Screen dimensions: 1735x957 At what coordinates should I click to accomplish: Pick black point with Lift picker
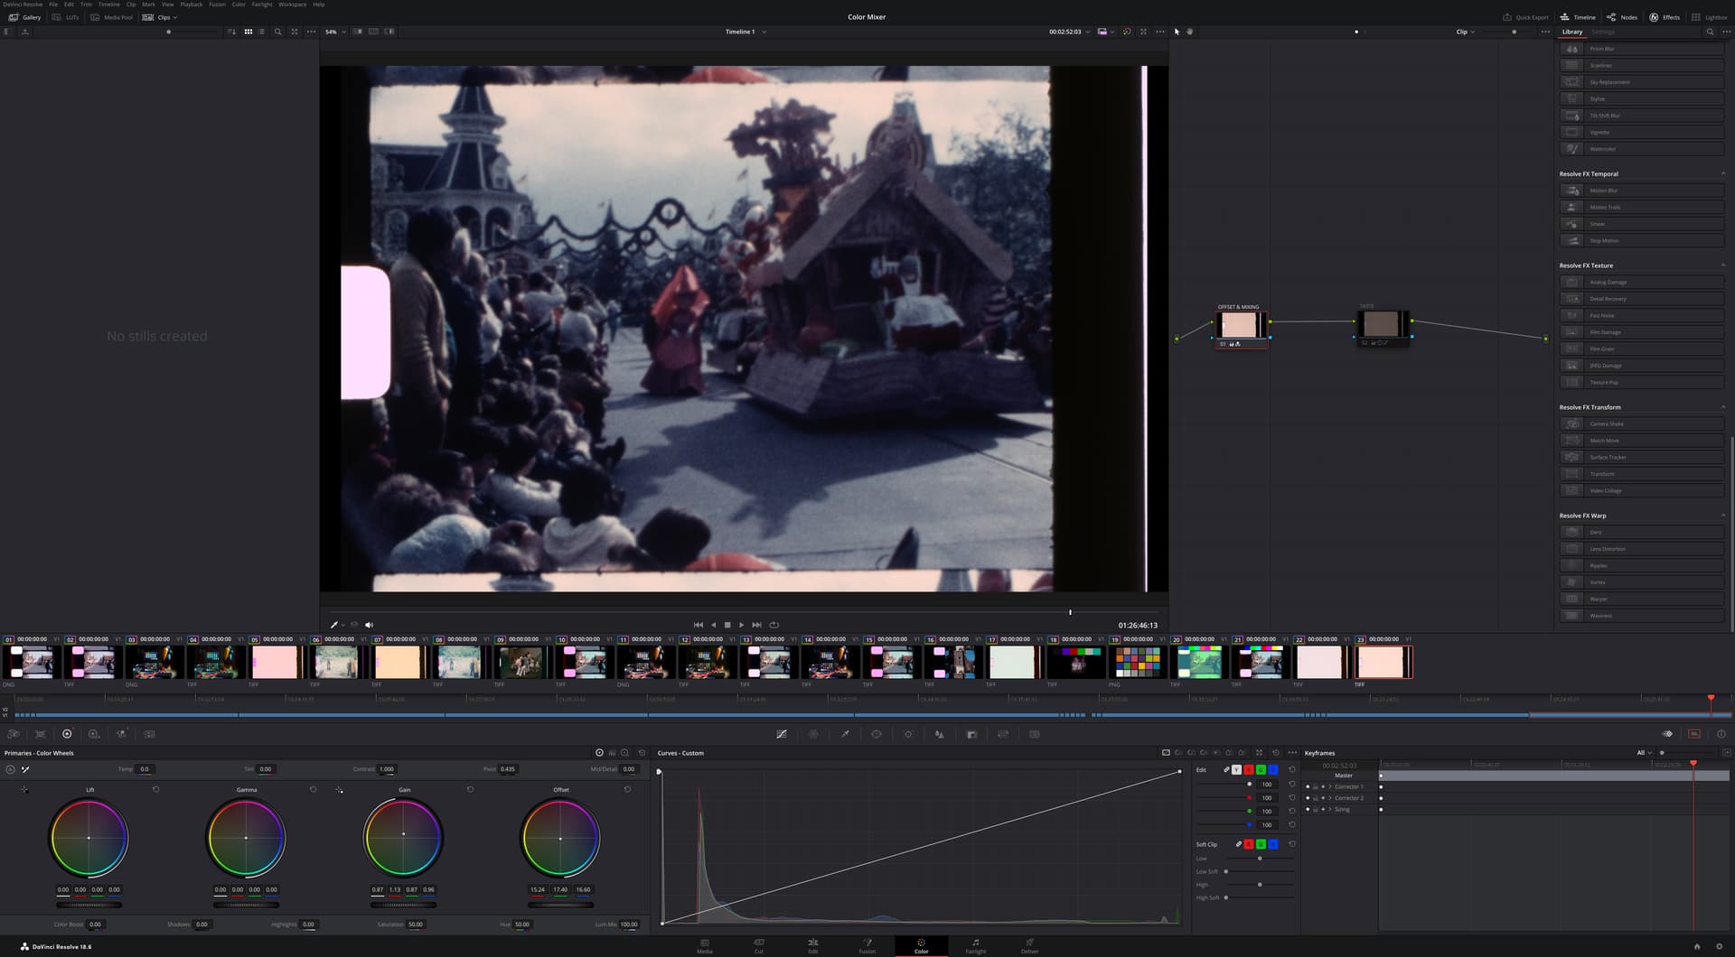[x=24, y=790]
